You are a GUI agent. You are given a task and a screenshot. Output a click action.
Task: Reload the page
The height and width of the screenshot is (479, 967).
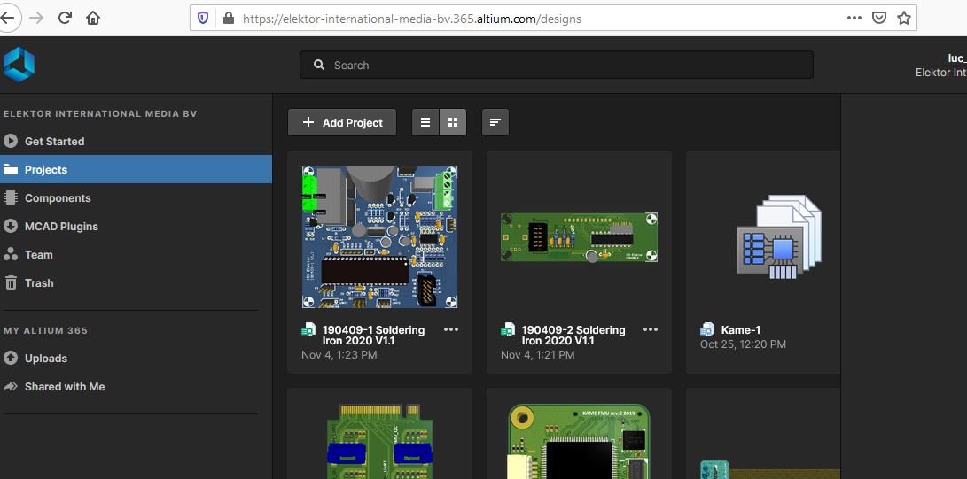65,18
